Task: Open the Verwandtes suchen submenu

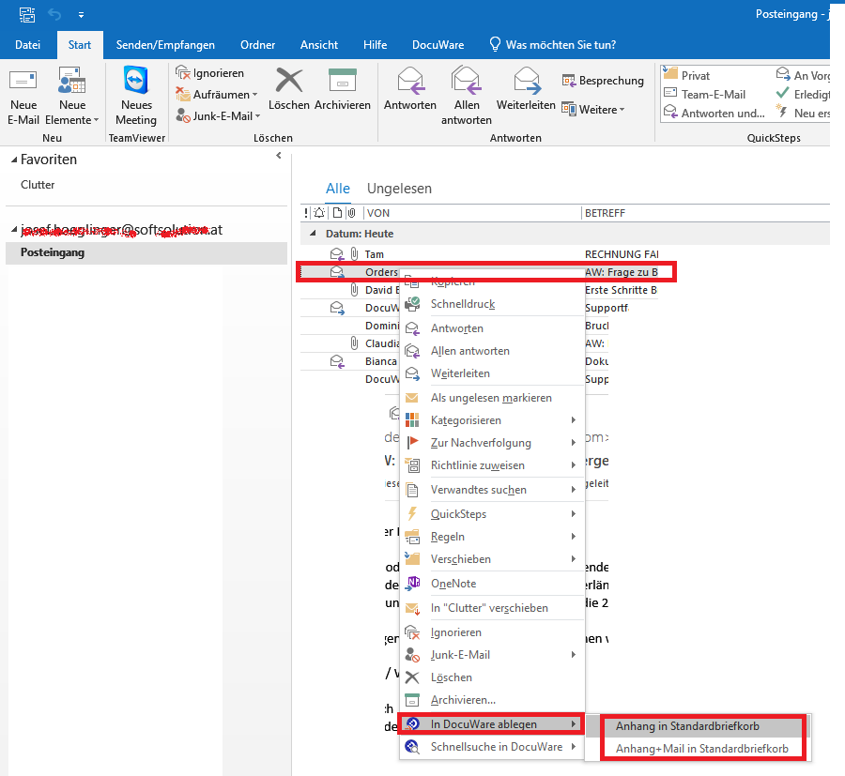Action: click(492, 490)
